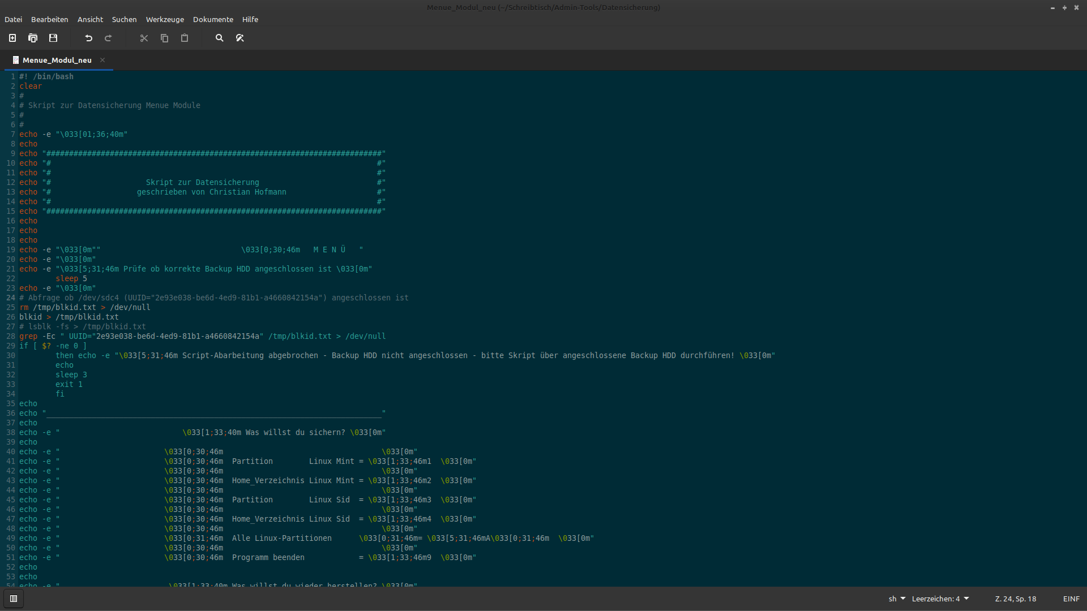Open the sh language dropdown
The width and height of the screenshot is (1087, 611).
coord(897,599)
